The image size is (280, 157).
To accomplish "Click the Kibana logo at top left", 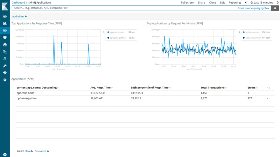I will click(5, 6).
